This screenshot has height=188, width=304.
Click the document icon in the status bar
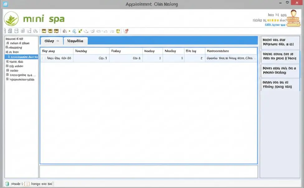click(x=27, y=184)
